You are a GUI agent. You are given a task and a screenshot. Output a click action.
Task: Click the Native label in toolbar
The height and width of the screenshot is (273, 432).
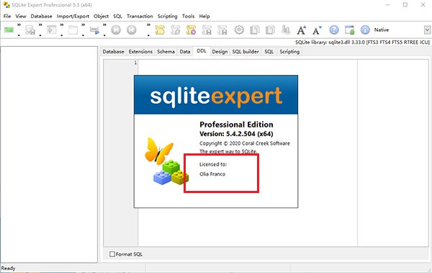(382, 30)
